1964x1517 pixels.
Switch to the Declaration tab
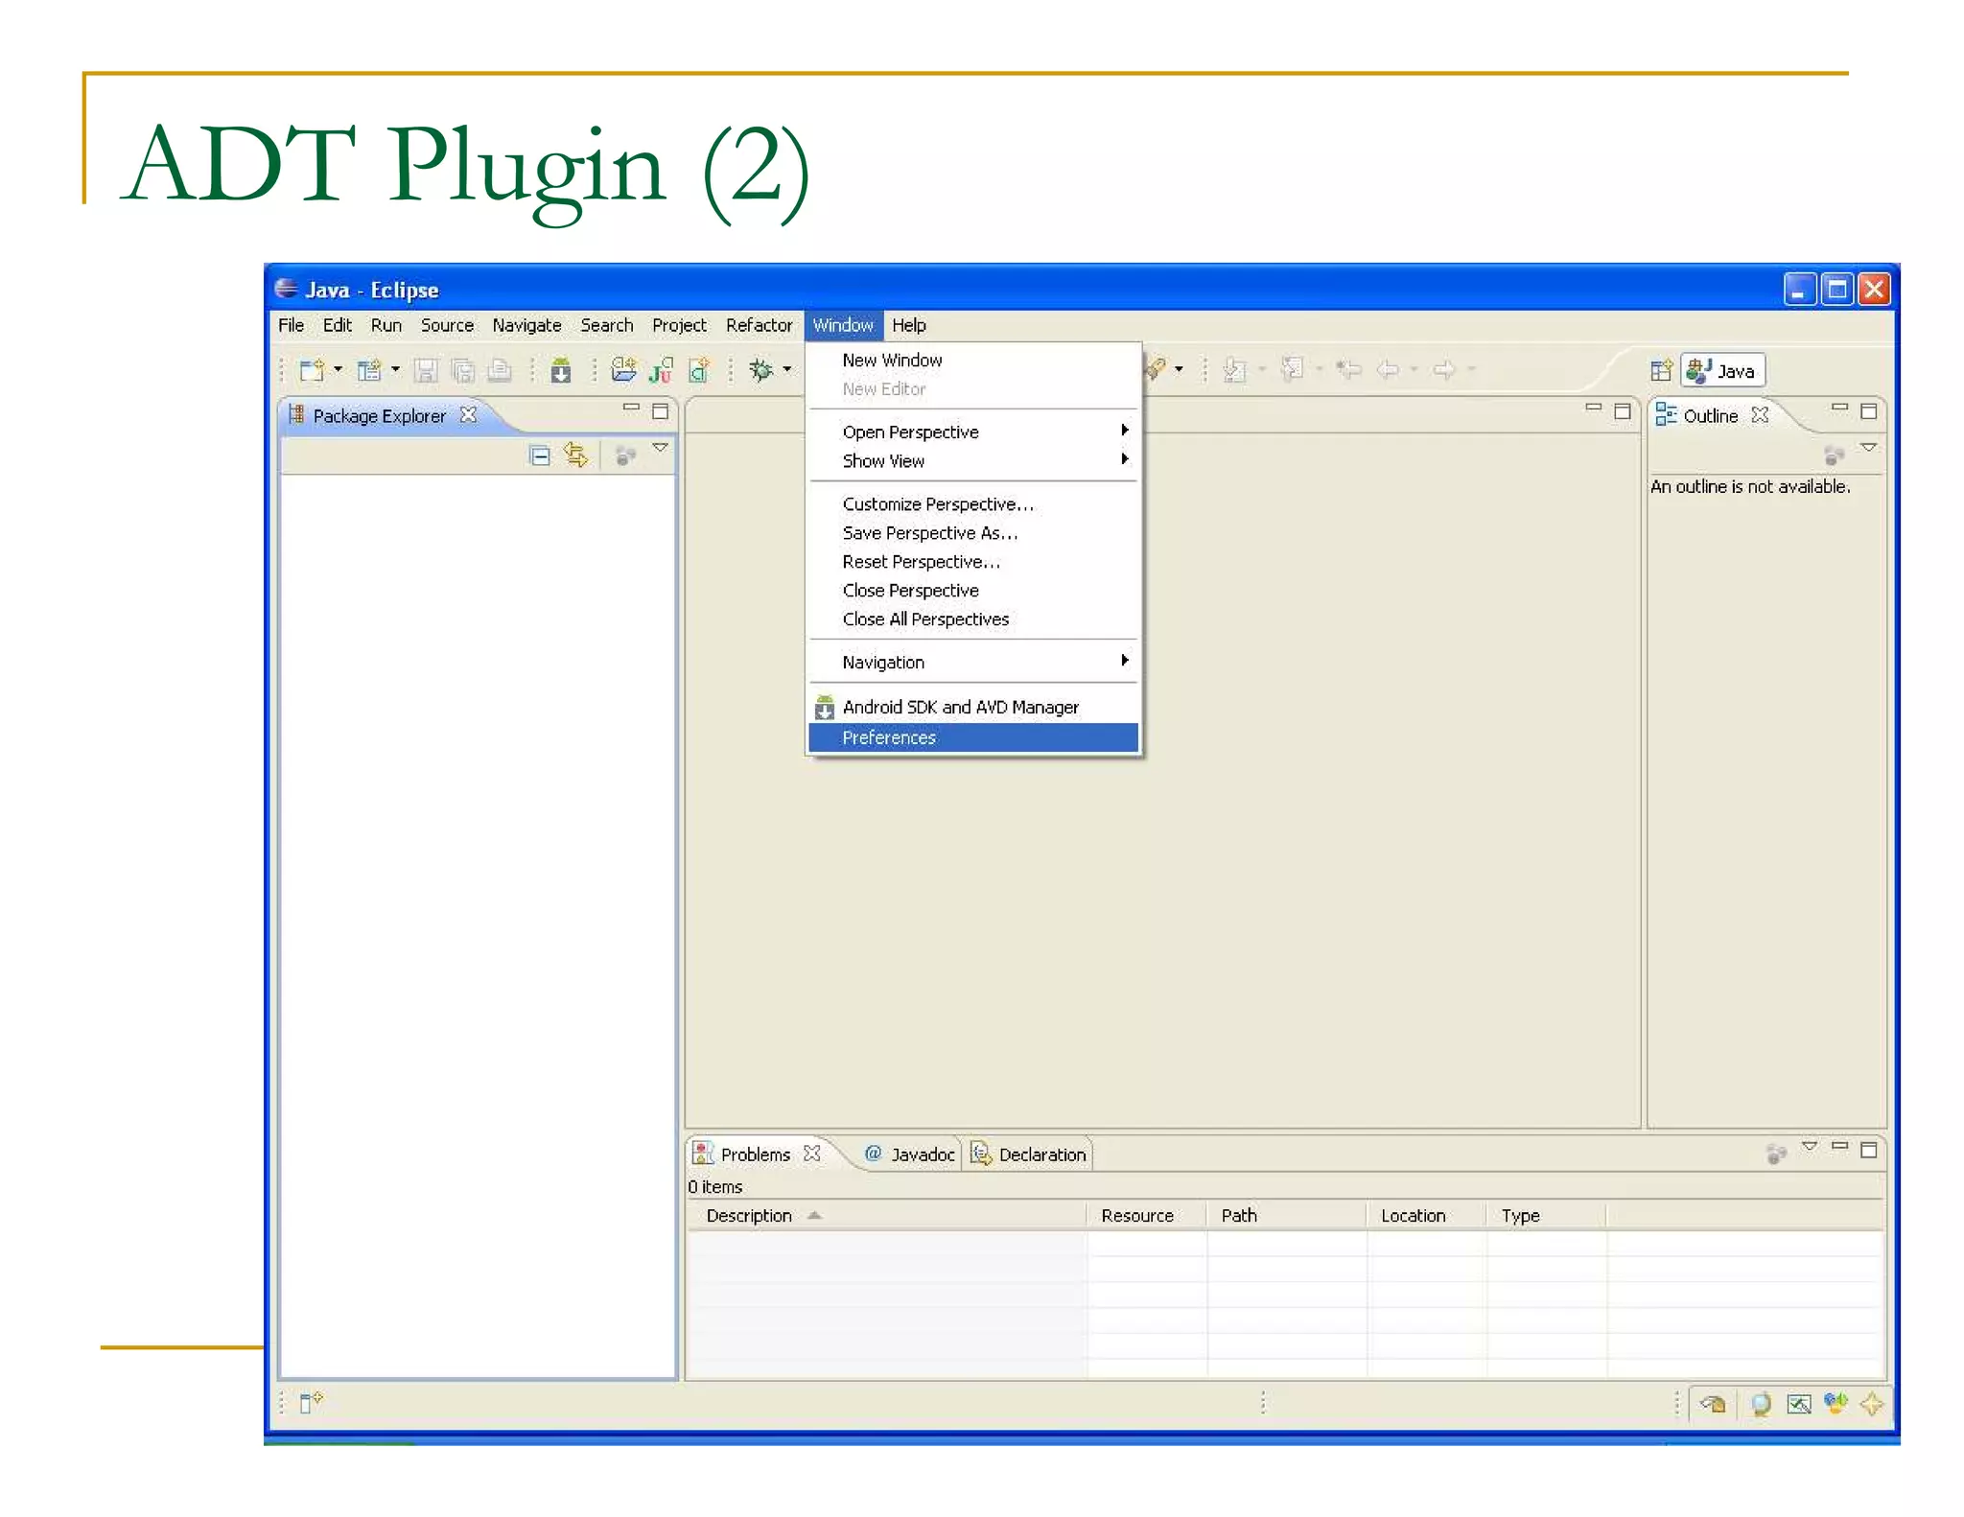(x=1029, y=1155)
